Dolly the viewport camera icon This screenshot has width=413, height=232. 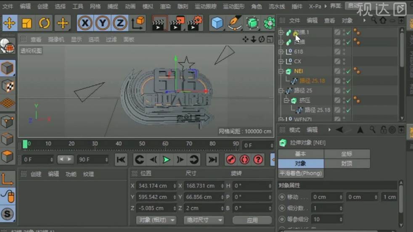coord(253,40)
